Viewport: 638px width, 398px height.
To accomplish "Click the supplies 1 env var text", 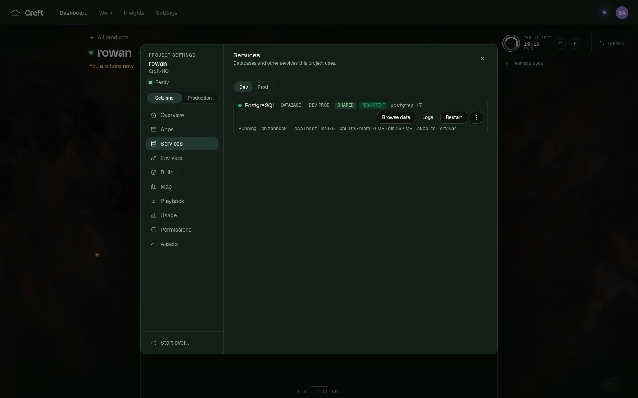I will click(436, 129).
